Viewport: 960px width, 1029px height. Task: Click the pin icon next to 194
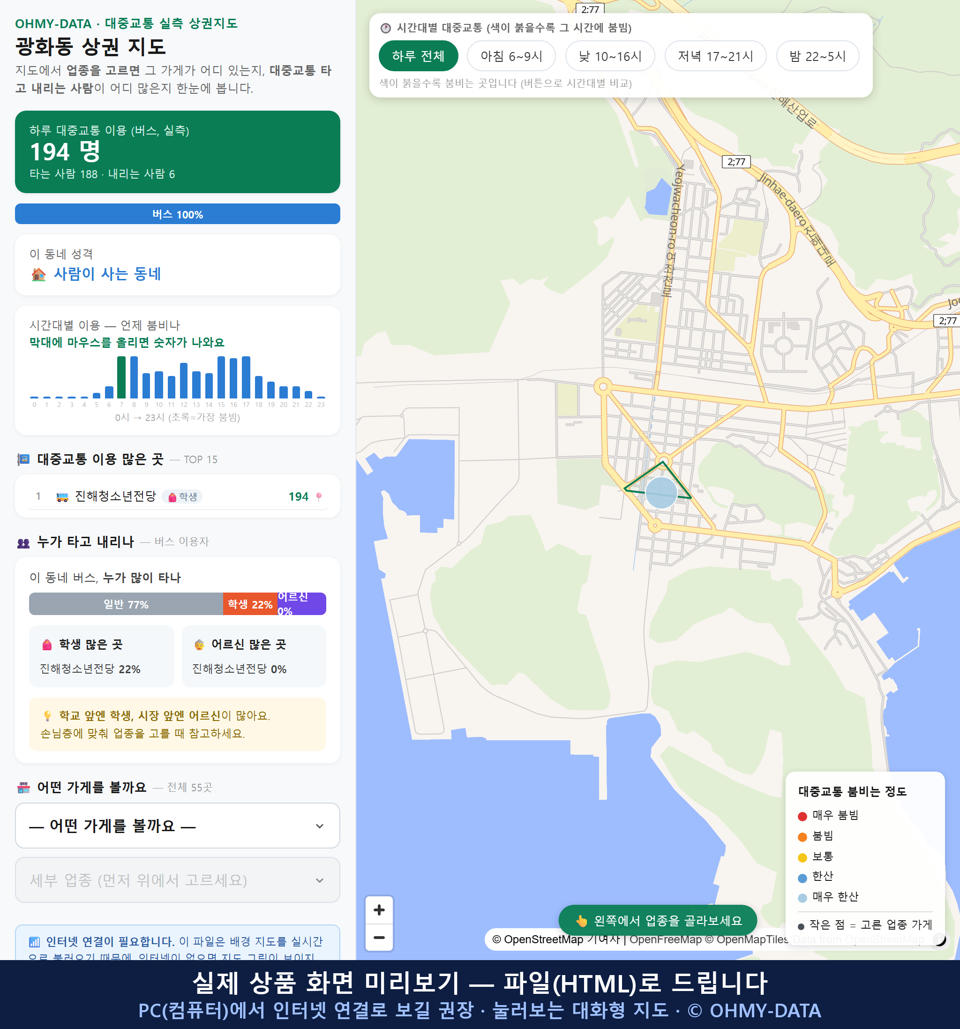coord(319,497)
